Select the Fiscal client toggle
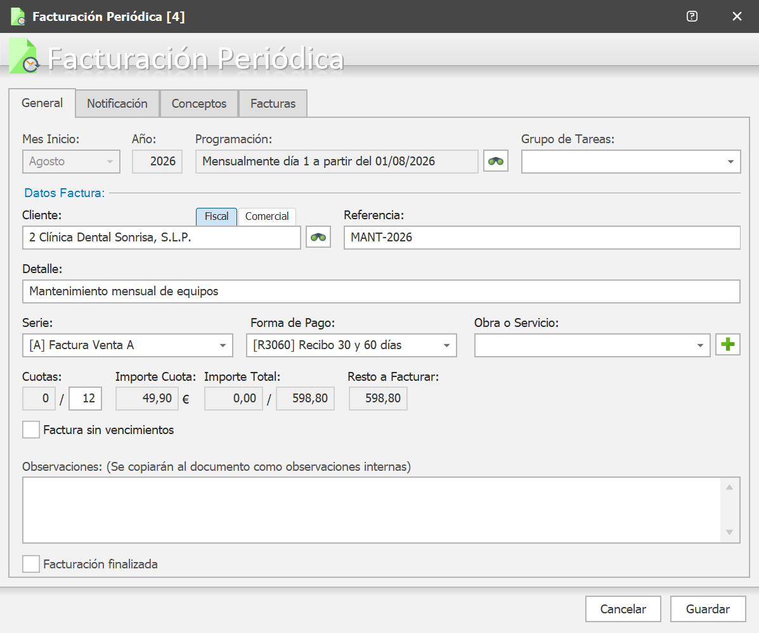This screenshot has height=633, width=759. pos(216,216)
